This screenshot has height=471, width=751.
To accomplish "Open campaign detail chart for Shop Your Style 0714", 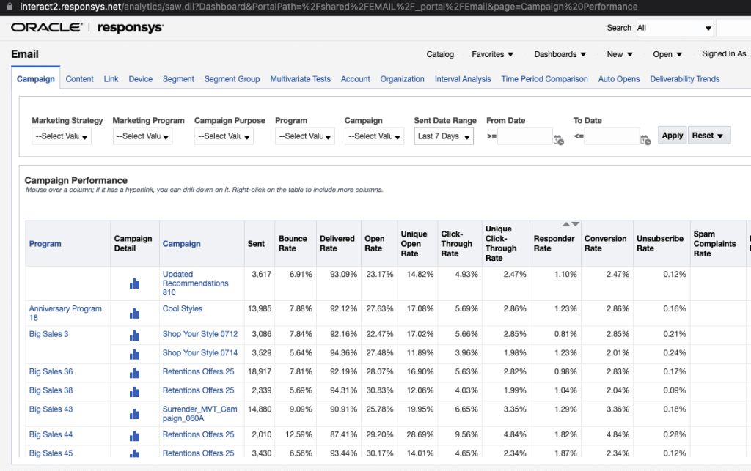I will tap(134, 354).
